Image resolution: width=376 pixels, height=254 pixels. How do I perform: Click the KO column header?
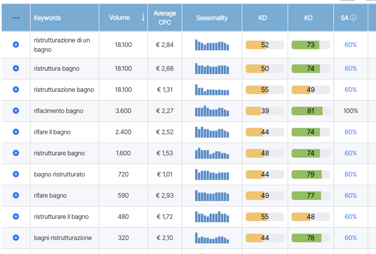click(x=308, y=18)
